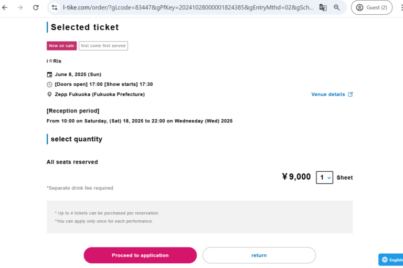Click the browser forward arrow
The height and width of the screenshot is (268, 403).
click(20, 8)
